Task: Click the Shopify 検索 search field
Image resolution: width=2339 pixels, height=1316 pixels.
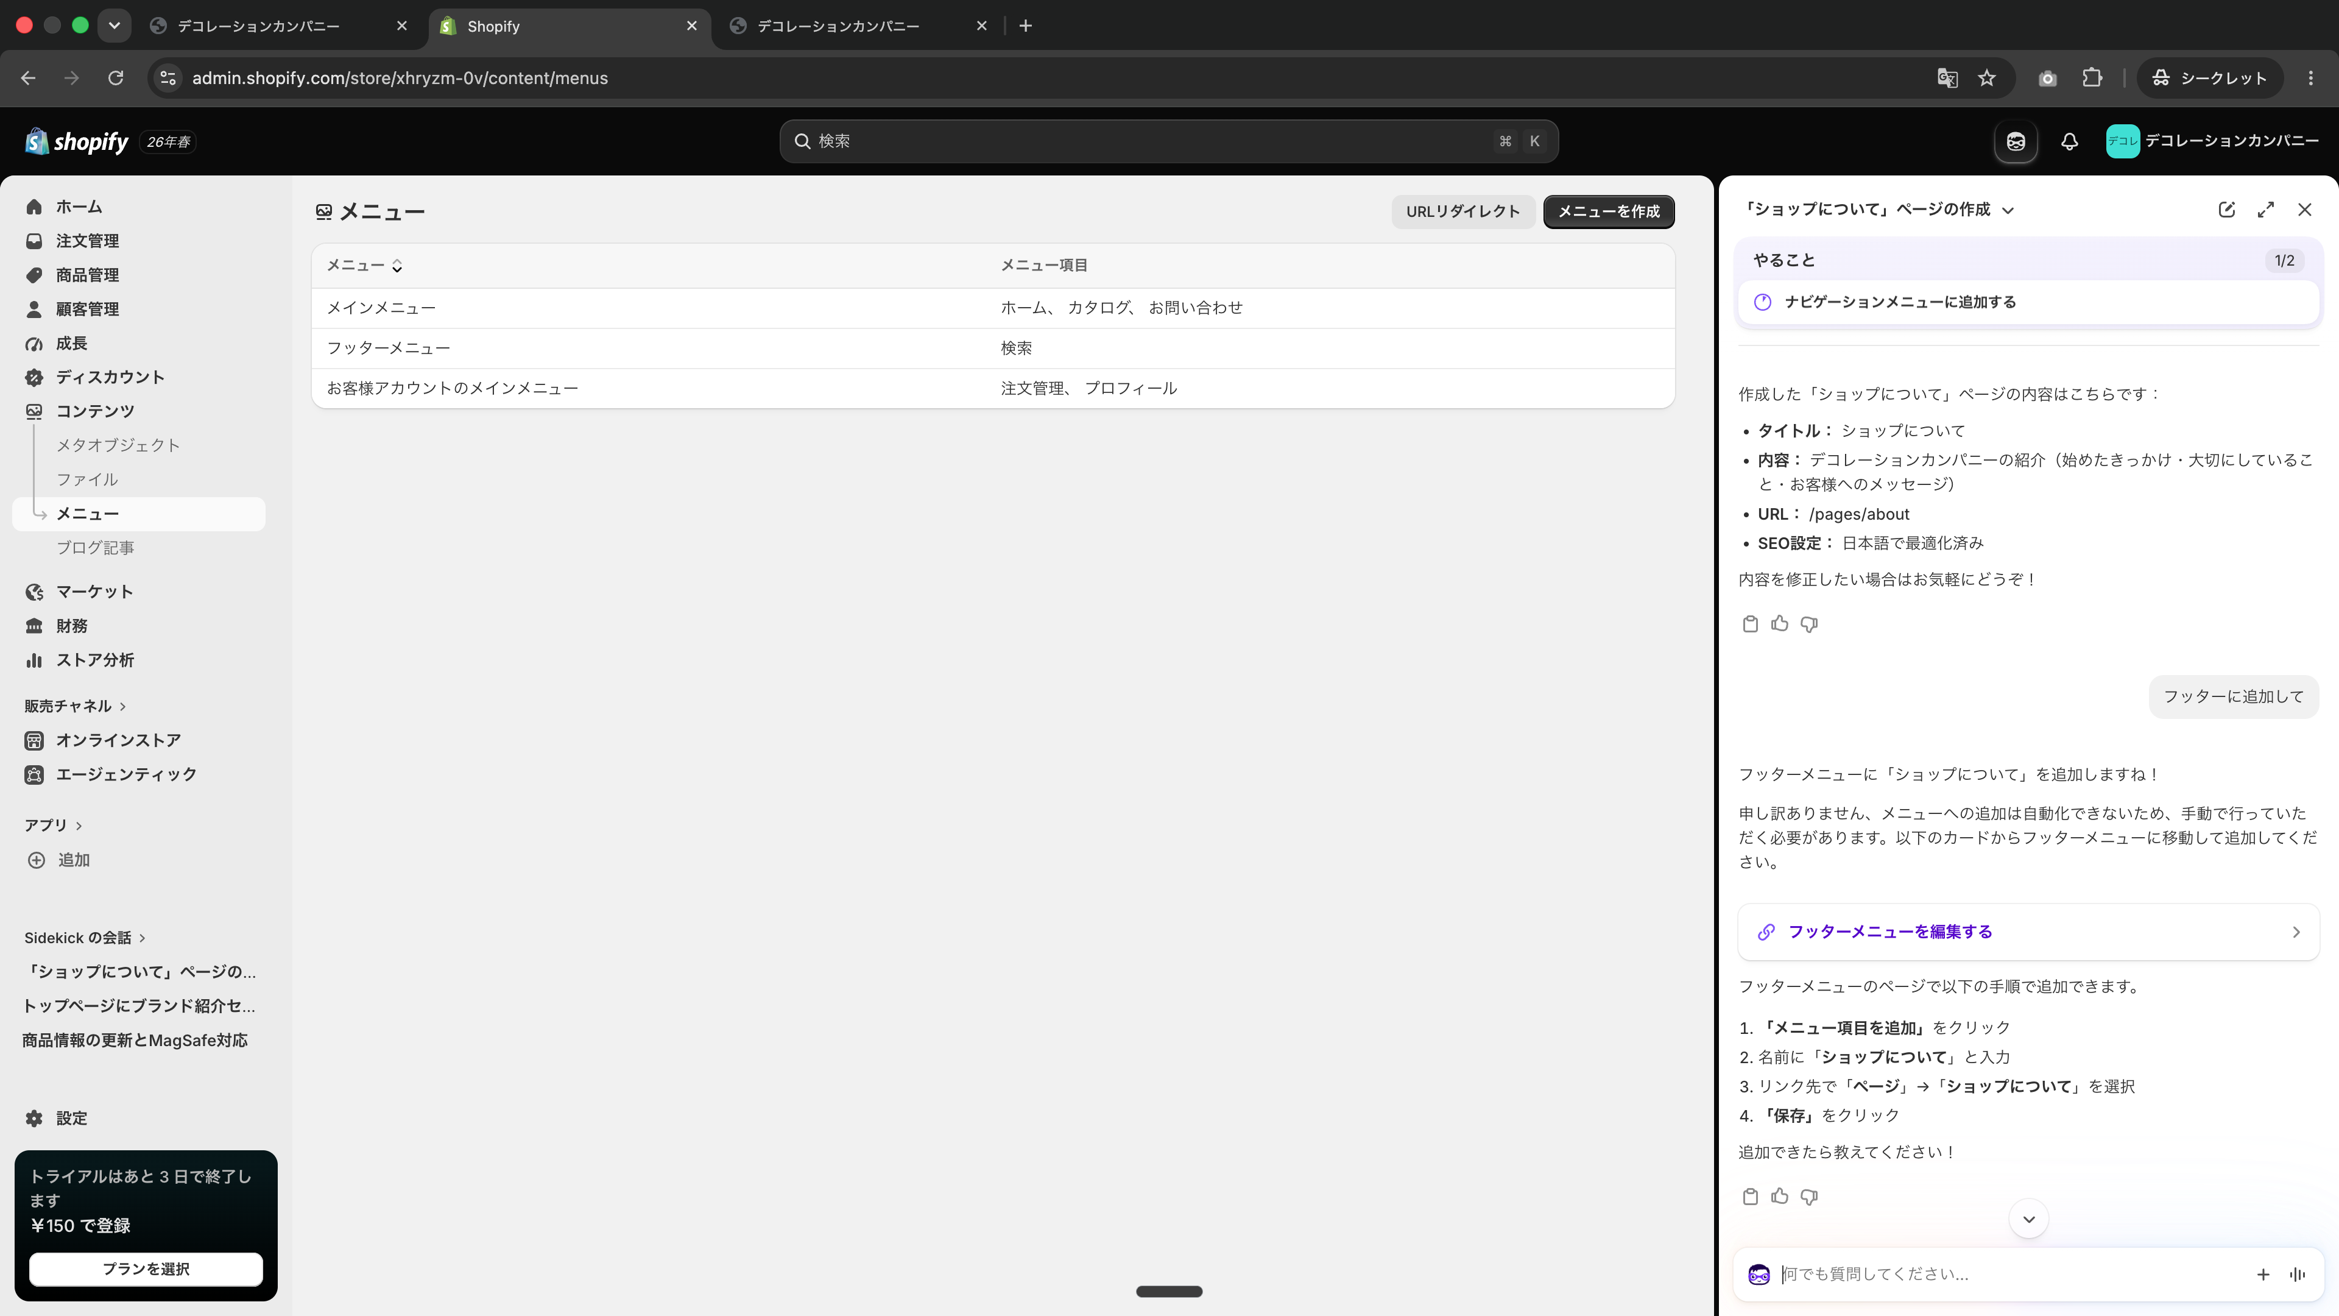Action: point(1169,142)
